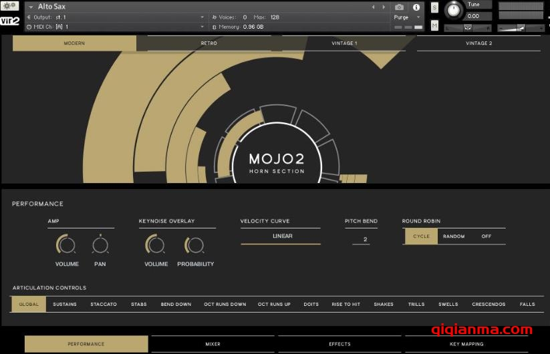The height and width of the screenshot is (354, 550).
Task: Click the MIDI channel icon
Action: [29, 27]
